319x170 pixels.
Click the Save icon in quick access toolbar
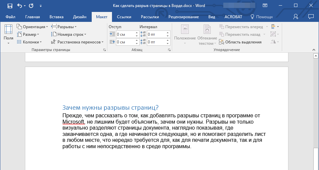point(10,6)
